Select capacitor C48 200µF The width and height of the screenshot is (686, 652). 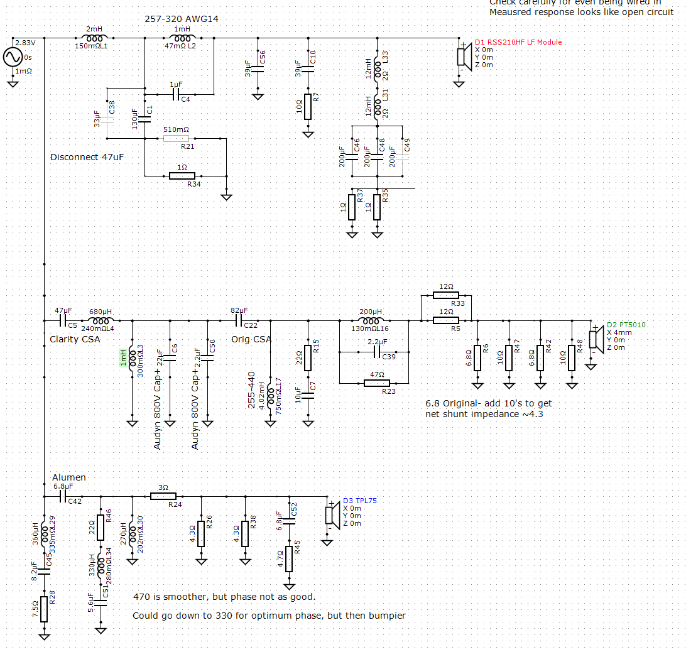(x=377, y=156)
